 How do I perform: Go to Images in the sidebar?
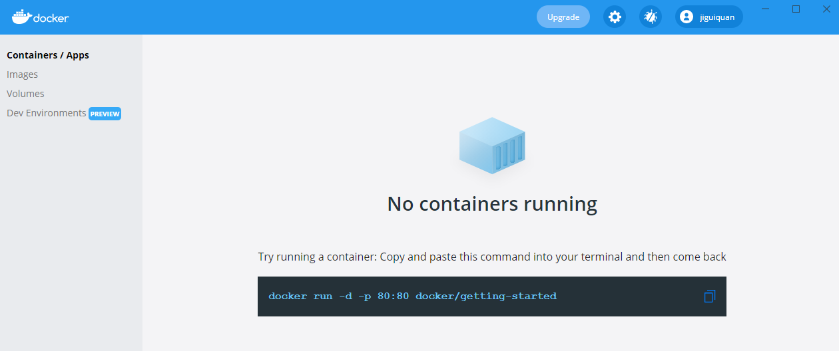click(x=23, y=74)
